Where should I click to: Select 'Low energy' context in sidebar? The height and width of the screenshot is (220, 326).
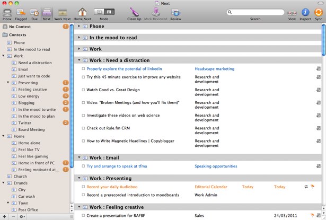tap(29, 96)
